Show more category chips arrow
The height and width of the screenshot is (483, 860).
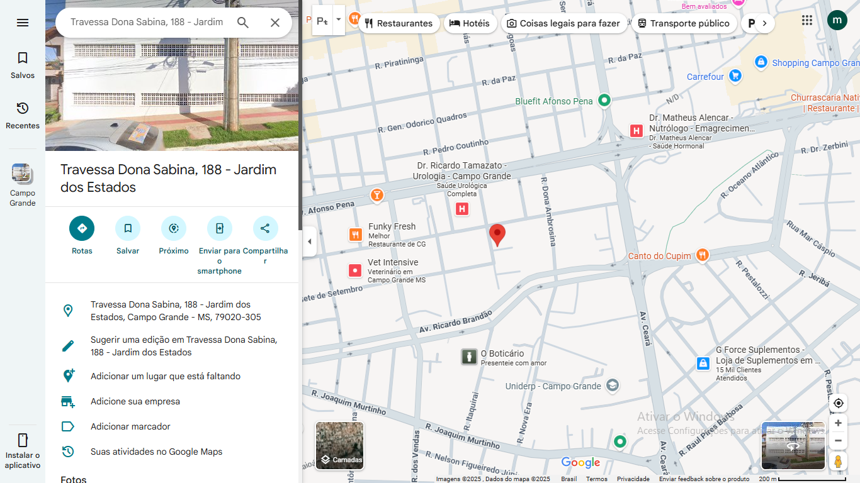click(x=764, y=23)
